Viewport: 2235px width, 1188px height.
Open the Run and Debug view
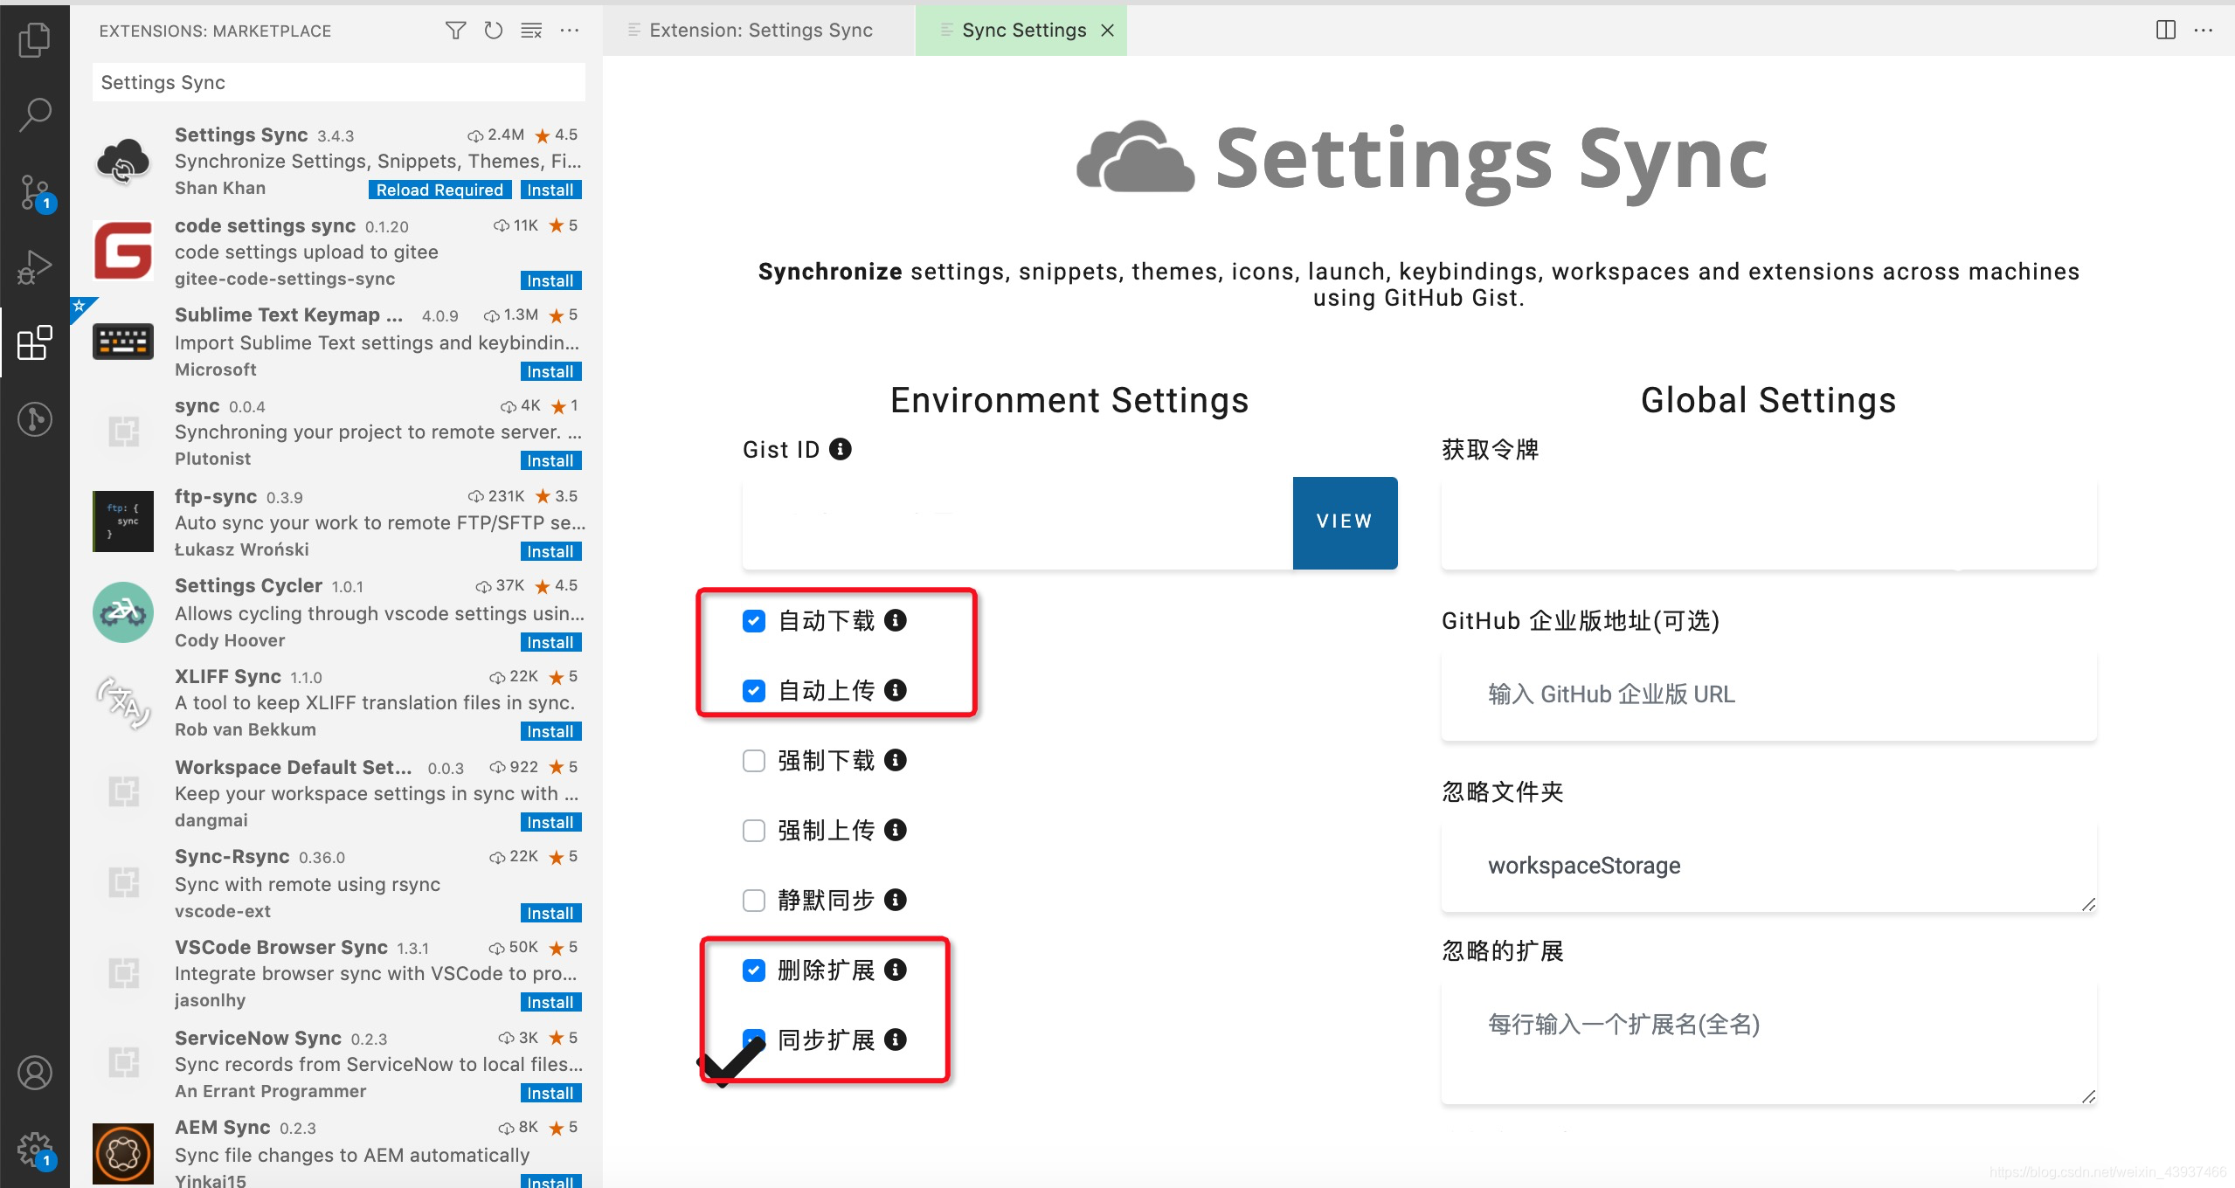click(34, 266)
